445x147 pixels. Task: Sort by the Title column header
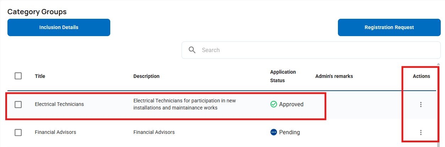click(x=40, y=76)
